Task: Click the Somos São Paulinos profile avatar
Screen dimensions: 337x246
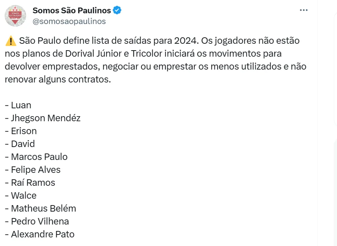Action: pos(15,16)
